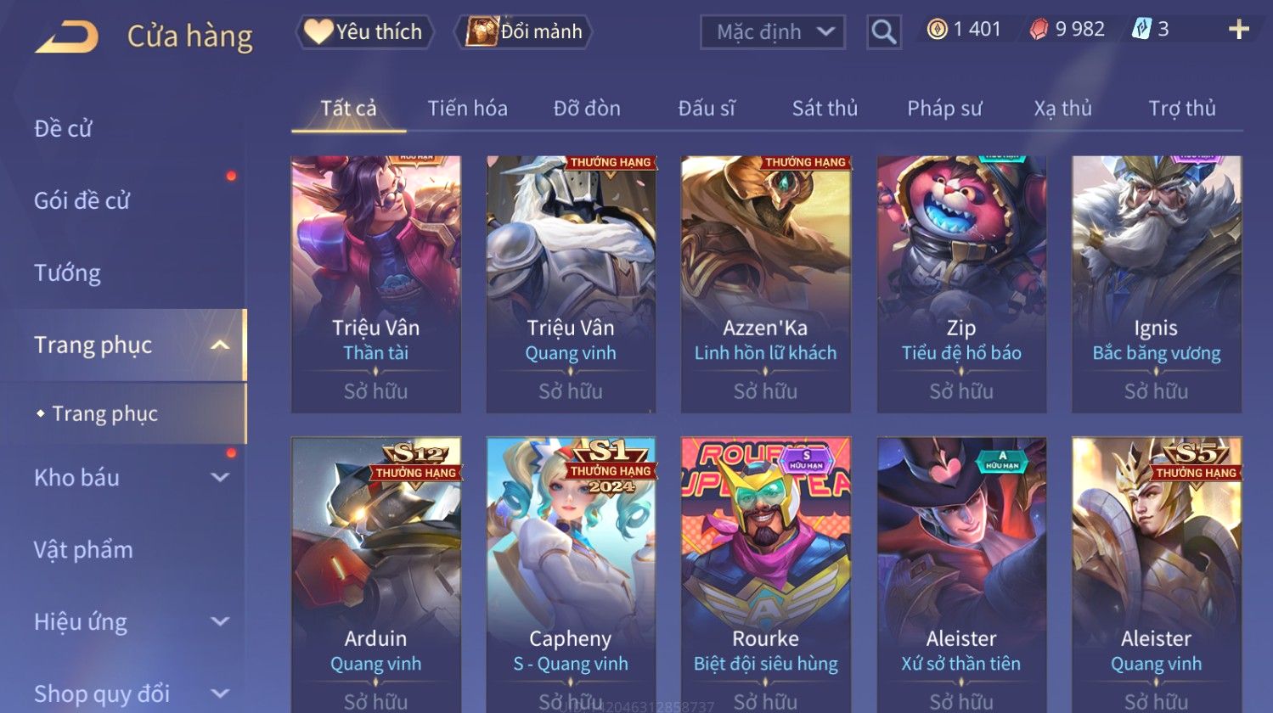Select Rourke Biệt đội siêu hùng skin
Screen dimensions: 1273x713
click(x=766, y=575)
